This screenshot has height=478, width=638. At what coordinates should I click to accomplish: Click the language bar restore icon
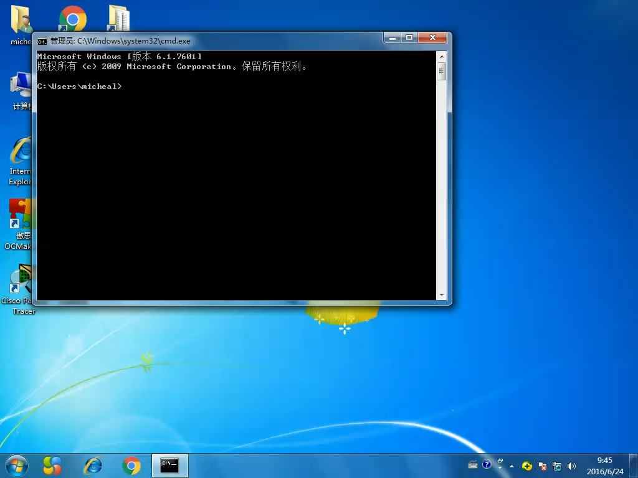pos(500,461)
